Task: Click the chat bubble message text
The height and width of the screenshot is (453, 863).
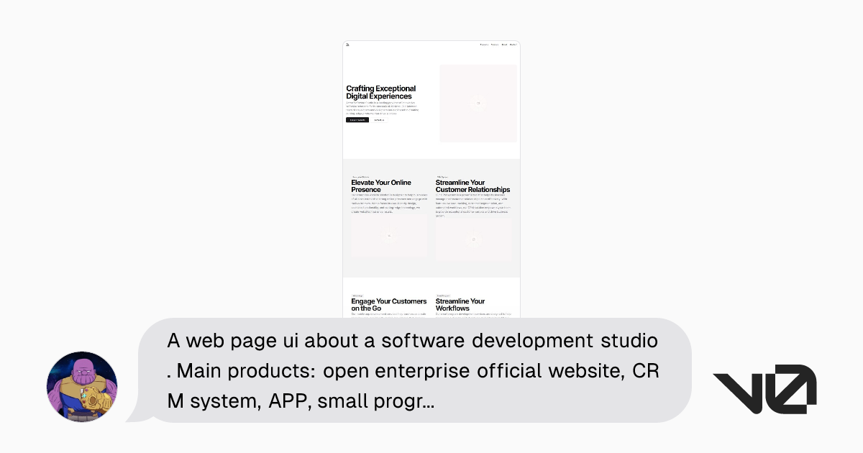Action: click(414, 370)
